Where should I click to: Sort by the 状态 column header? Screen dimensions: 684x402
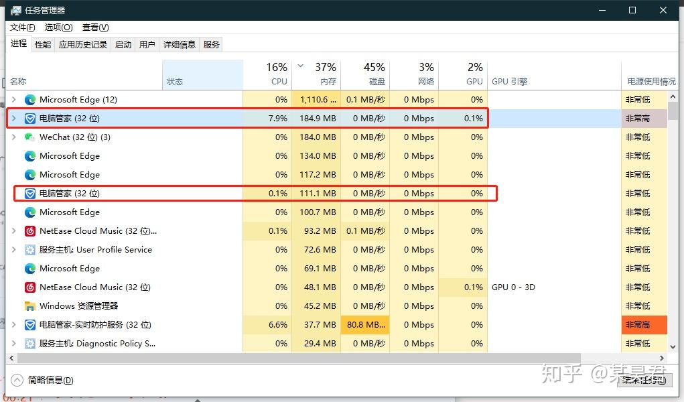(x=202, y=75)
